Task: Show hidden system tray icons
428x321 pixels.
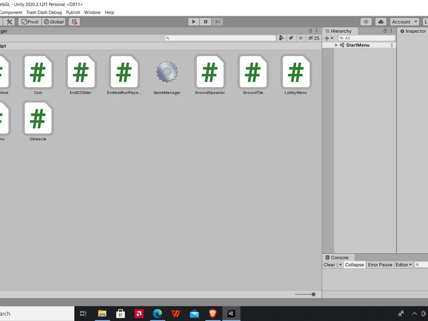Action: click(414, 314)
